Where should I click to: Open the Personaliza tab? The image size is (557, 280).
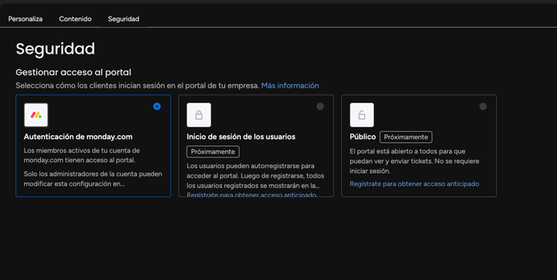25,19
